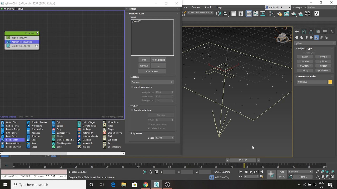This screenshot has width=337, height=189.
Task: Click the [New] flow tab
Action: (20, 9)
